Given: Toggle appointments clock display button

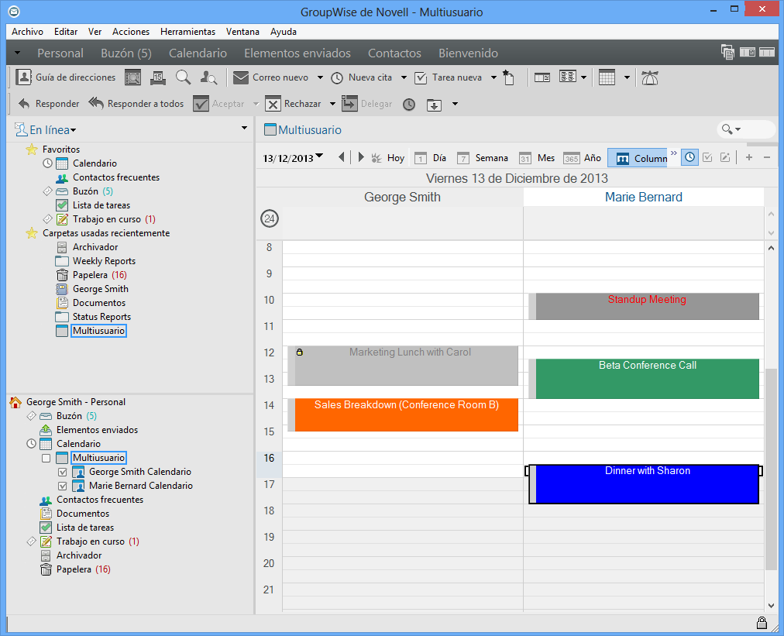Looking at the screenshot, I should [x=690, y=157].
